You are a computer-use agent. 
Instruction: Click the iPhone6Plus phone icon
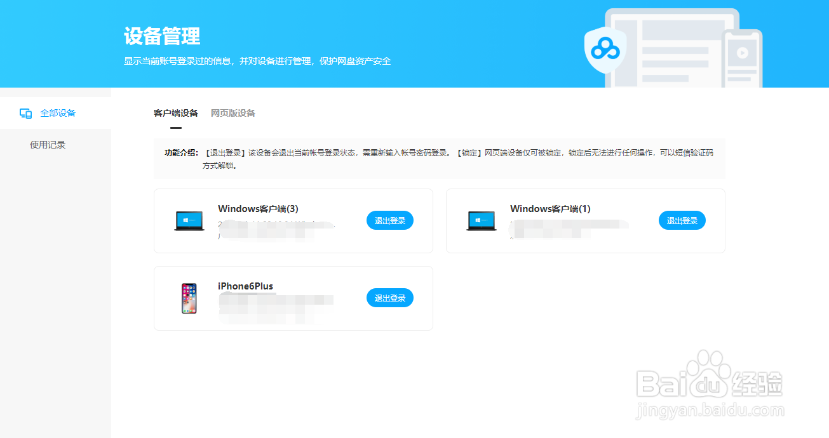pos(189,298)
